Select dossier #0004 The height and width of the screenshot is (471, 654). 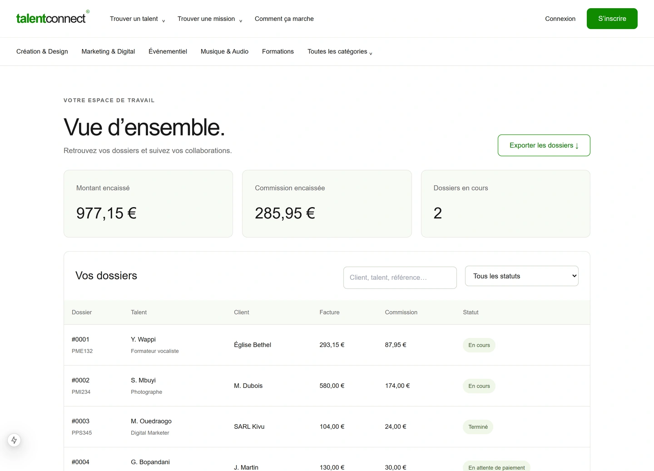tap(80, 462)
